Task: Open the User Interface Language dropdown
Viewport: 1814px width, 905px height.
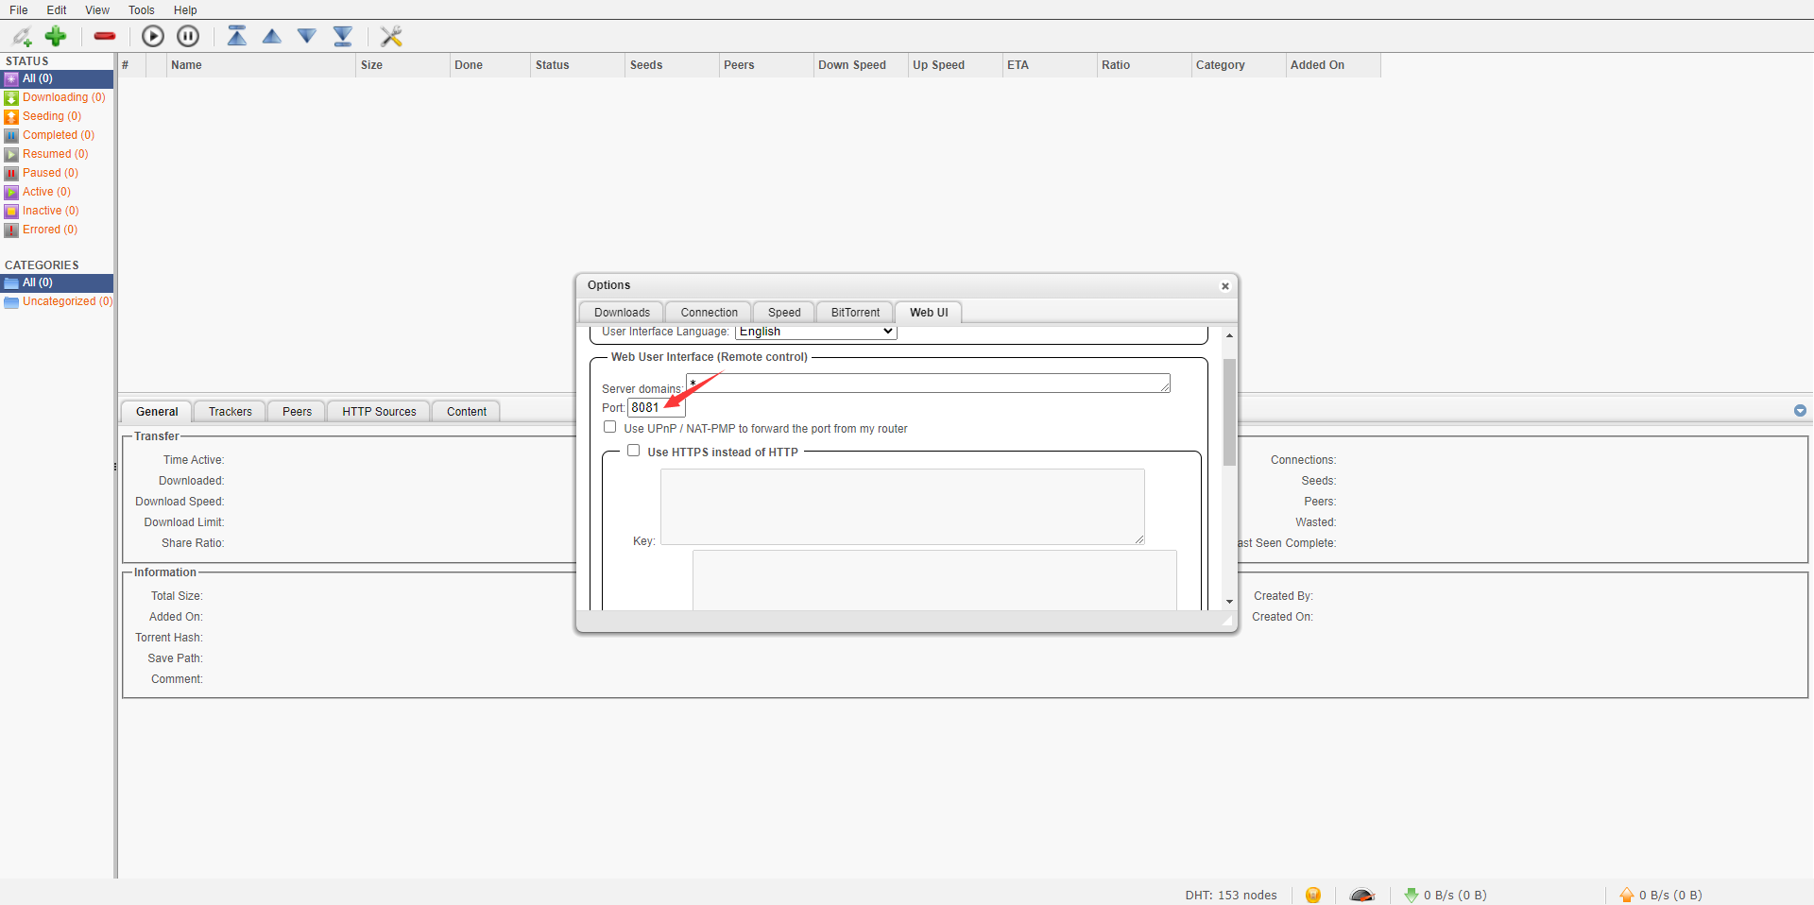Action: coord(816,332)
